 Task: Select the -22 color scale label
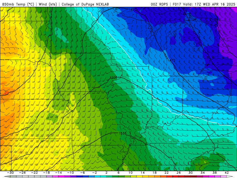[x=34, y=173]
